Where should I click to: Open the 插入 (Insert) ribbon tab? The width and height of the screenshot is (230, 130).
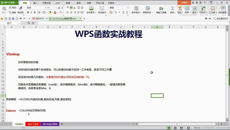coord(35,3)
